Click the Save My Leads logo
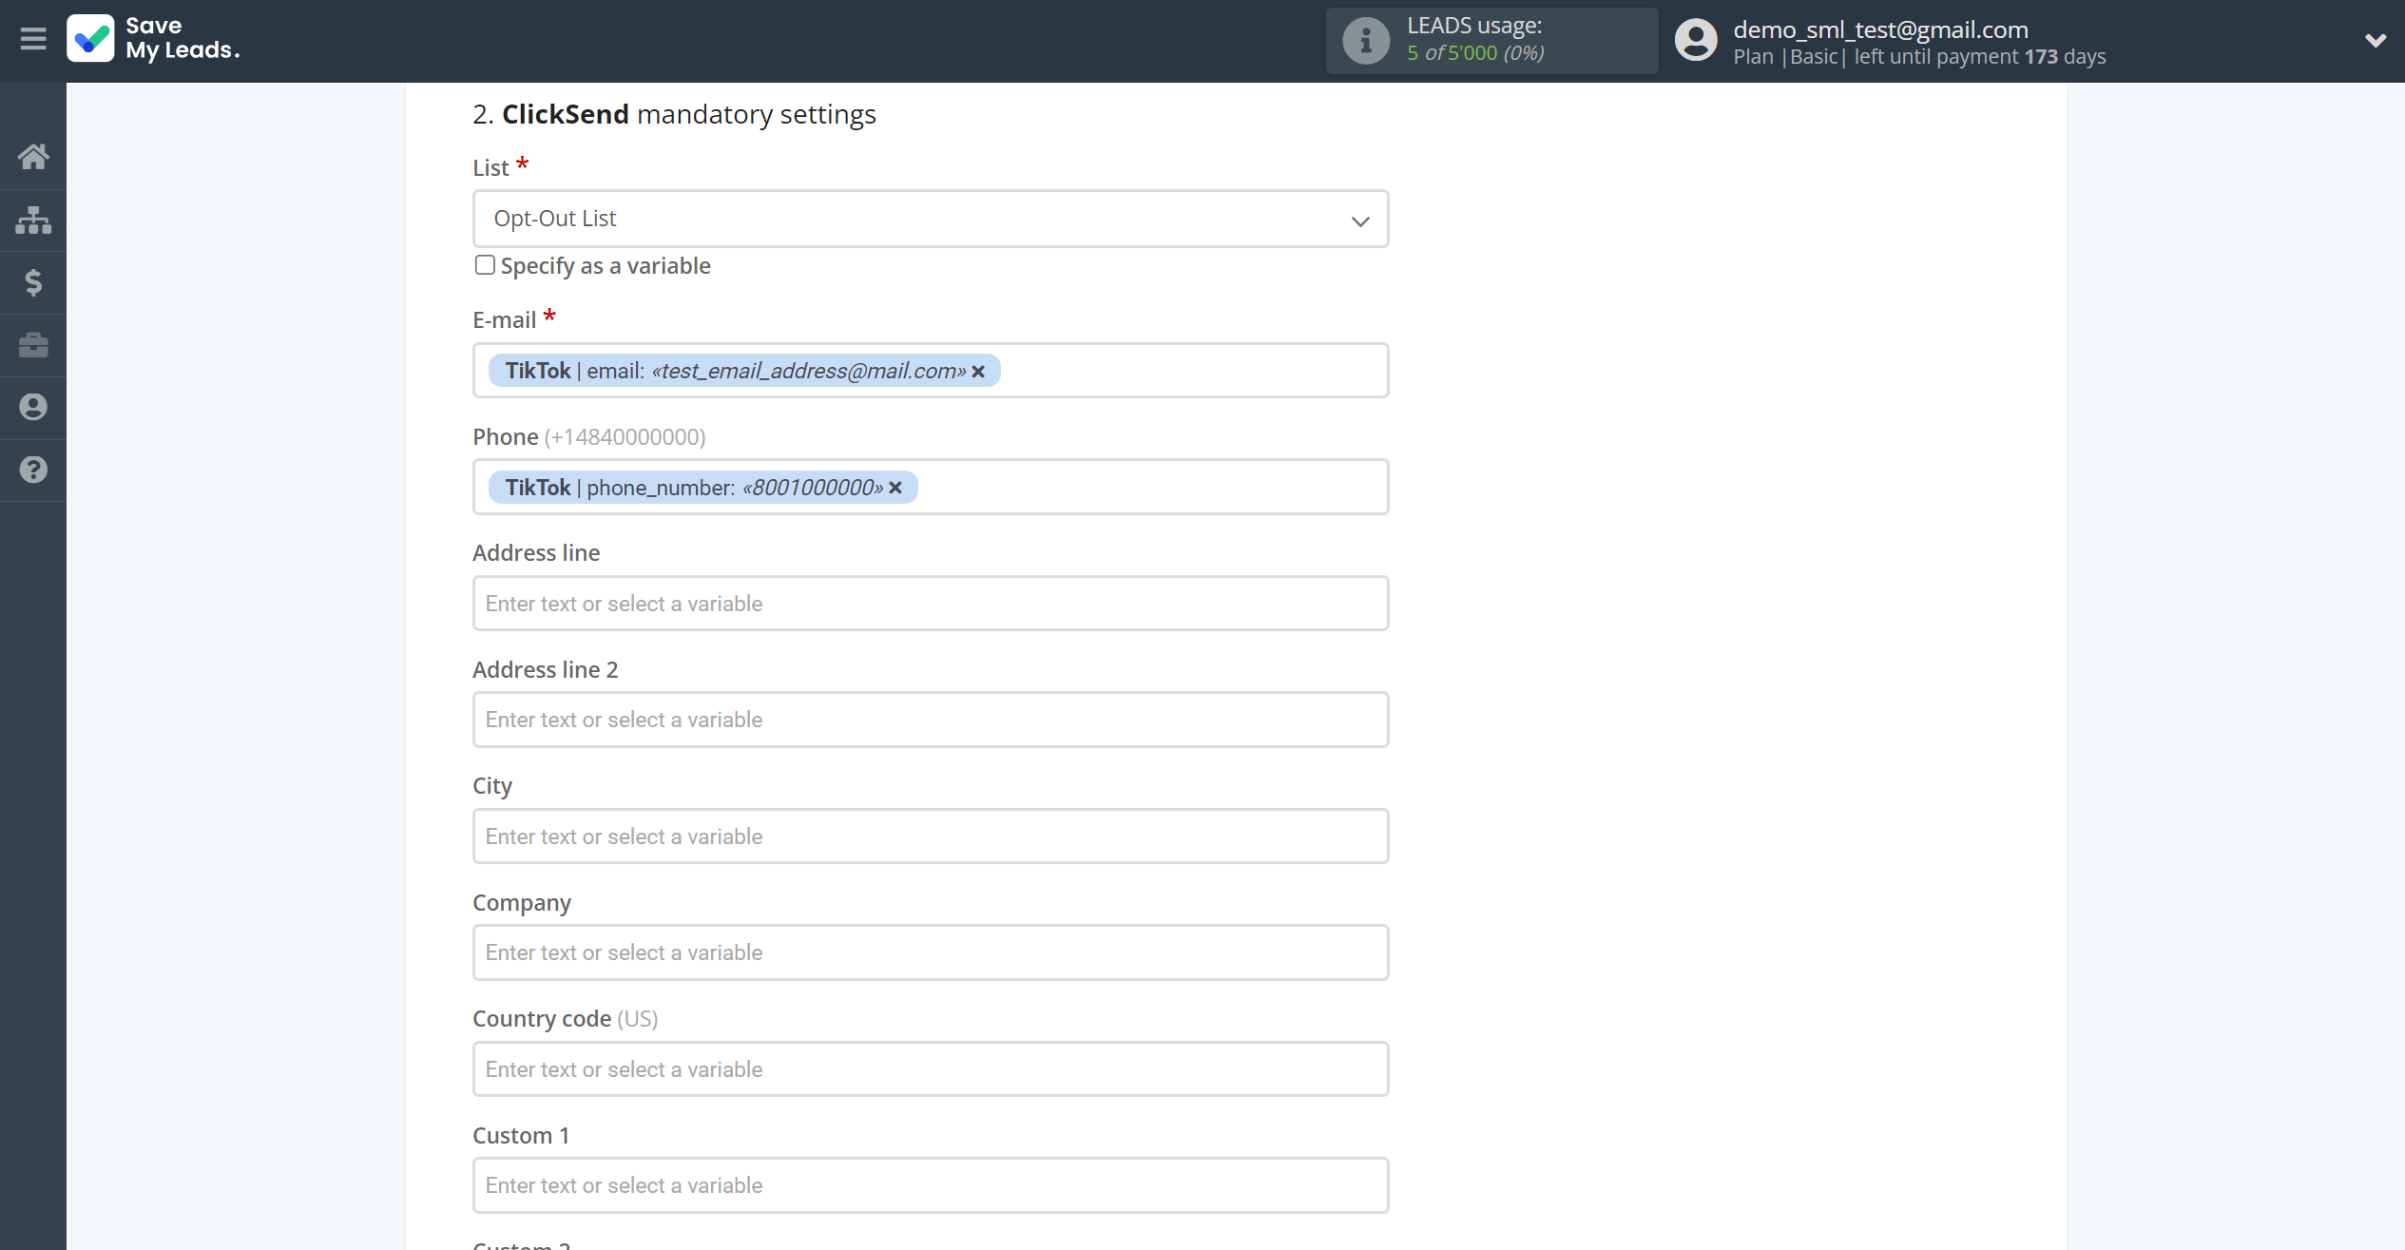This screenshot has height=1250, width=2405. coord(154,39)
